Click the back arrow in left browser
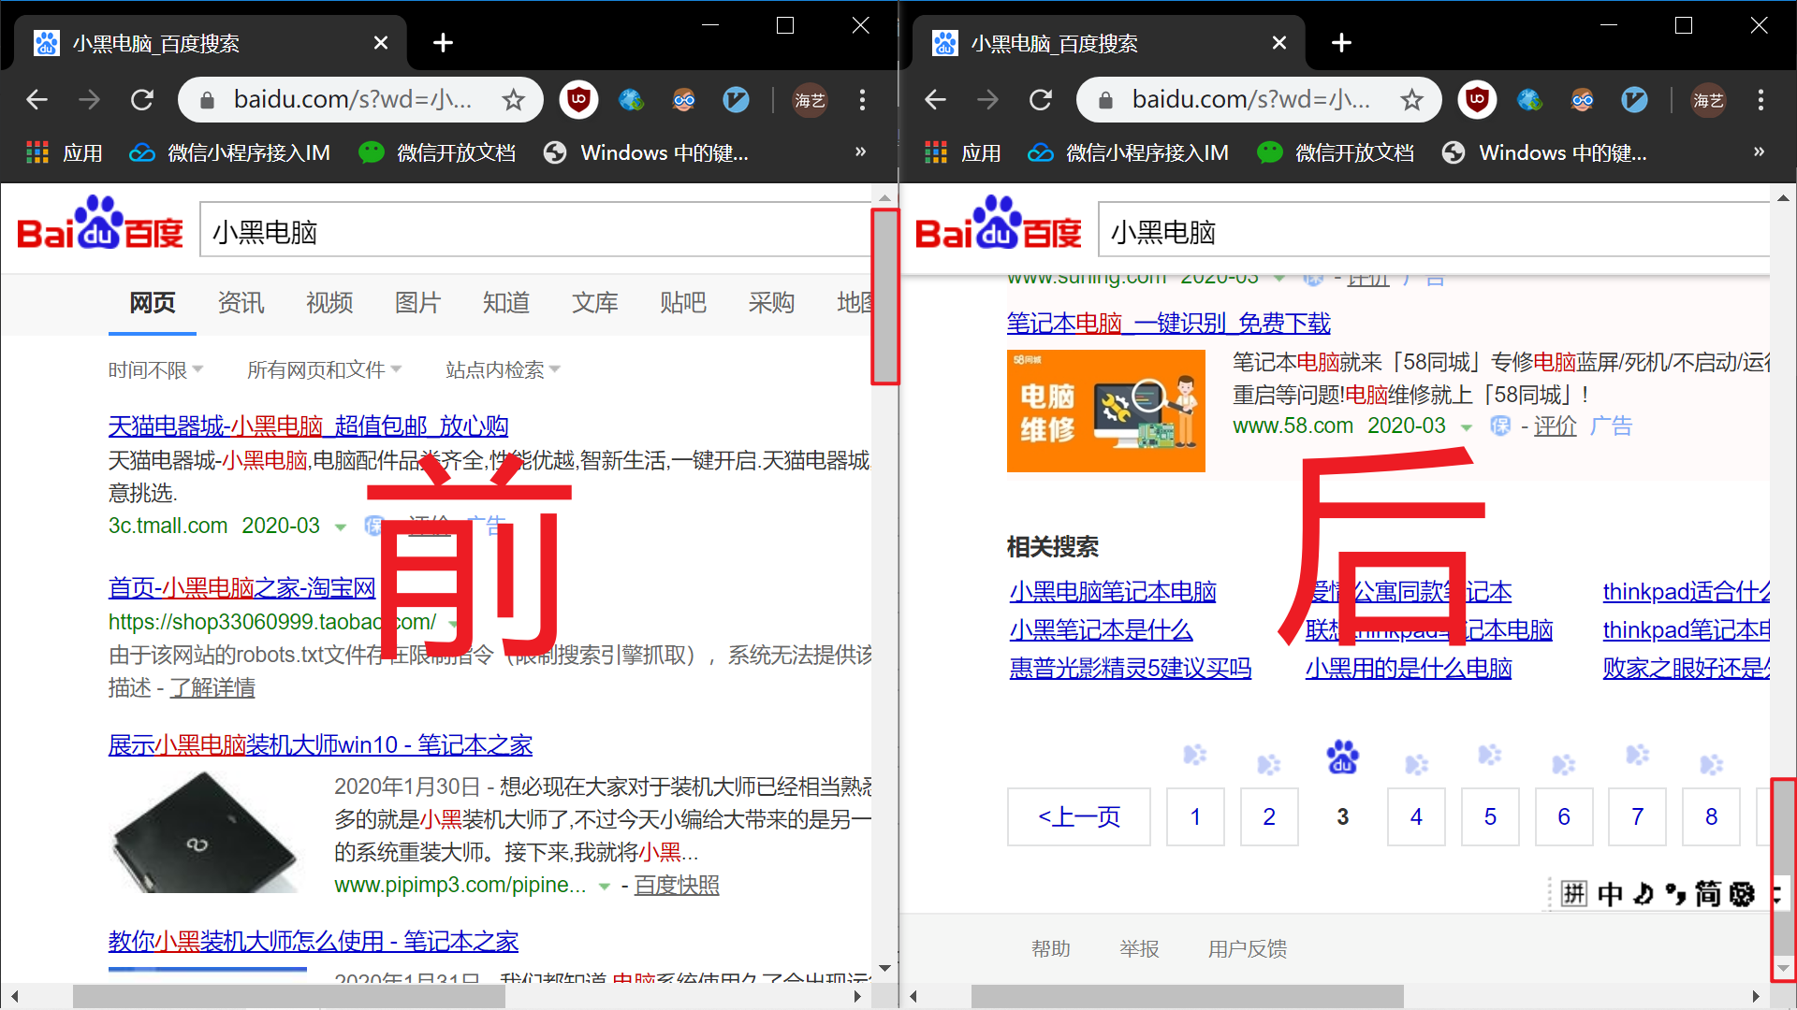Screen dimensions: 1797x1010 click(37, 99)
